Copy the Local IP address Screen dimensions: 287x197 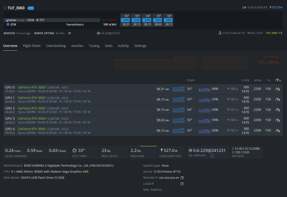click(x=182, y=184)
